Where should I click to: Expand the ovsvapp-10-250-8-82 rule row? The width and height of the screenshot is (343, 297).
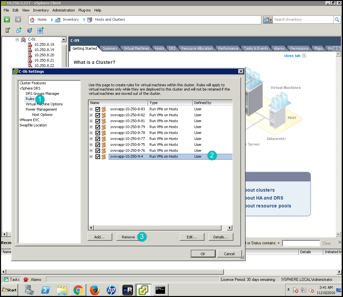[x=91, y=115]
